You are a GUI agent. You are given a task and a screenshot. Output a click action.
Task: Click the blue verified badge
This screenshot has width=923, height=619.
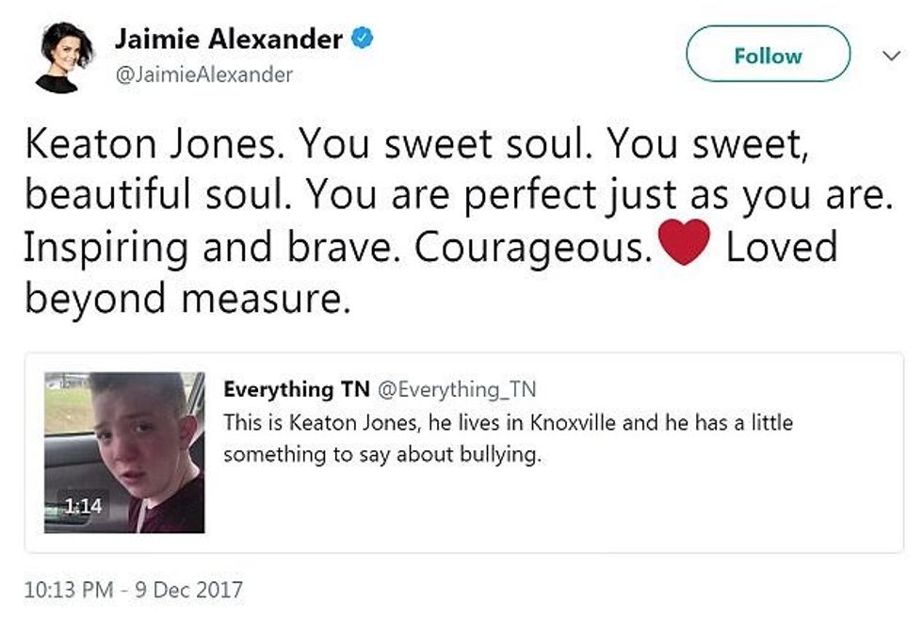[x=362, y=40]
